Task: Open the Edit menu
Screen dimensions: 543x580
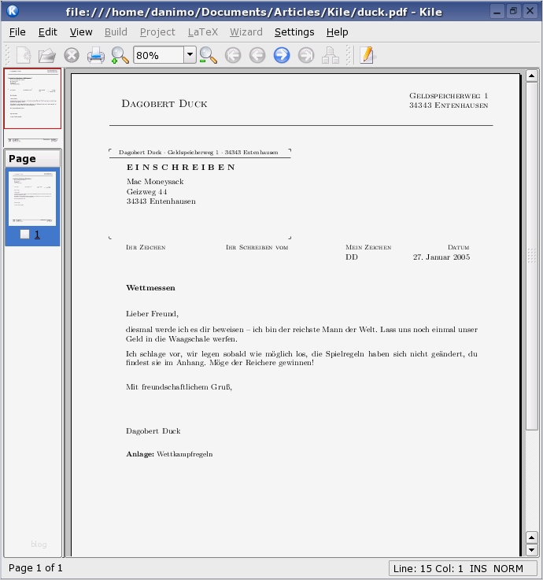Action: [x=48, y=32]
